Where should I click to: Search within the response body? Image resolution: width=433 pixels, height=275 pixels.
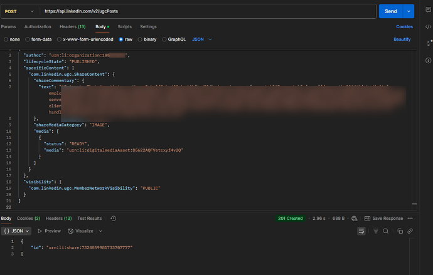[x=385, y=231]
